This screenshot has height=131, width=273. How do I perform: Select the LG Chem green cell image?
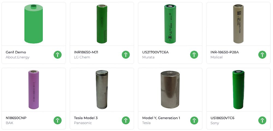pos(102,24)
